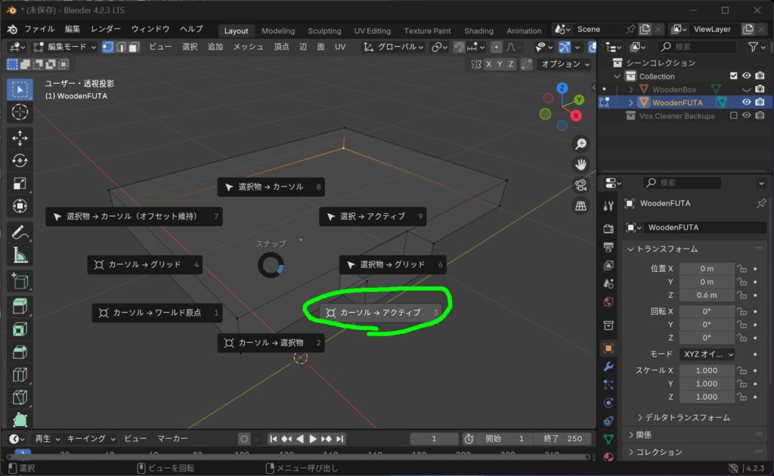Open the メッシュ menu
Image resolution: width=774 pixels, height=476 pixels.
tap(248, 47)
